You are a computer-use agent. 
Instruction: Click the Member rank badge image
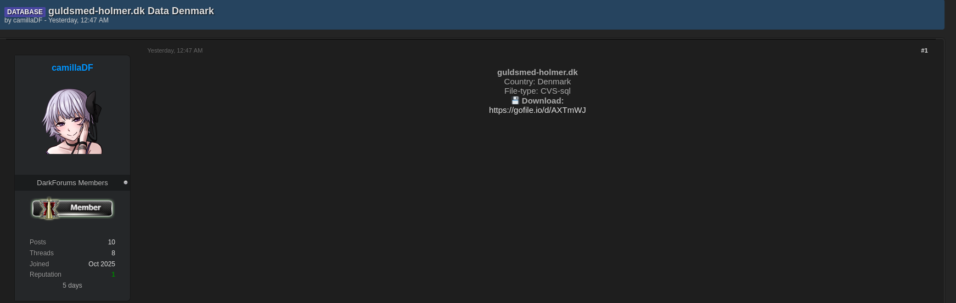[72, 208]
